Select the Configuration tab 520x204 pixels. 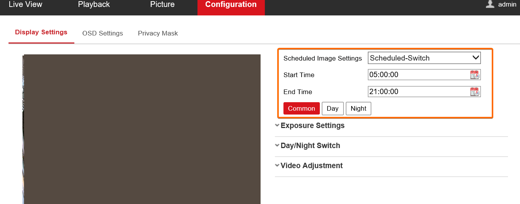(231, 5)
